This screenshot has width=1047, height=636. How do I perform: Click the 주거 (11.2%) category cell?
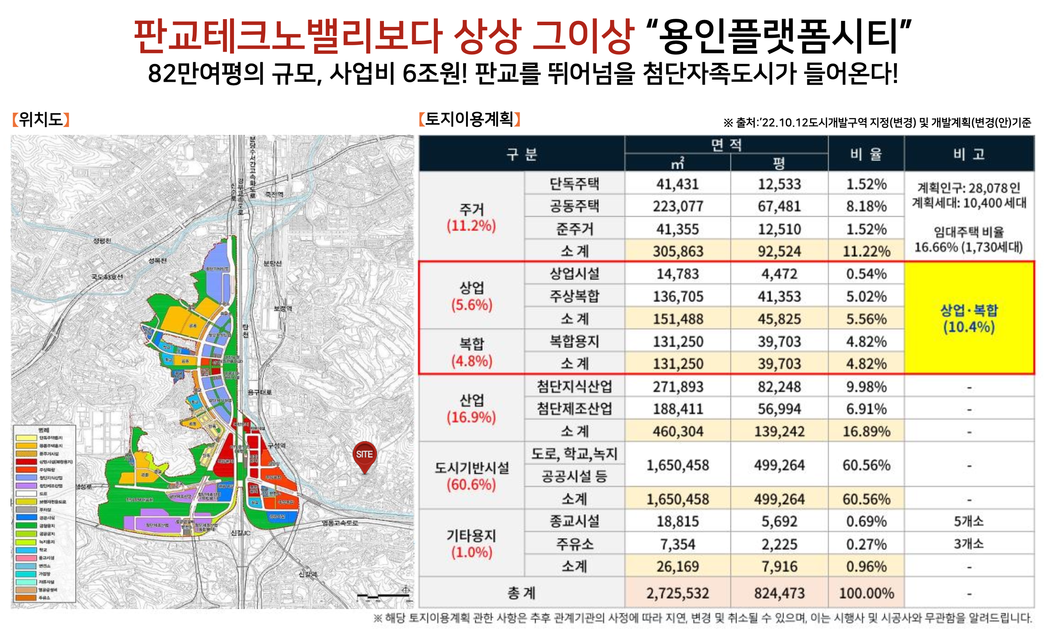[472, 217]
